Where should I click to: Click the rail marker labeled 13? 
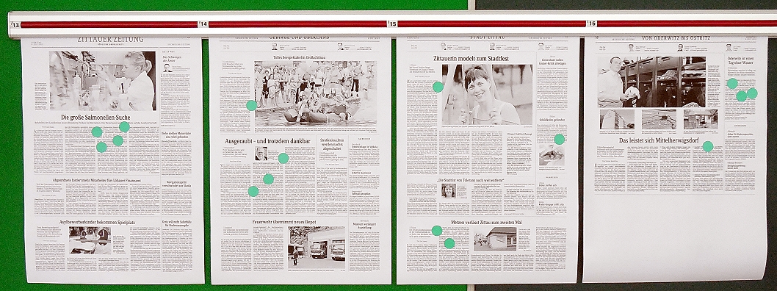[15, 24]
